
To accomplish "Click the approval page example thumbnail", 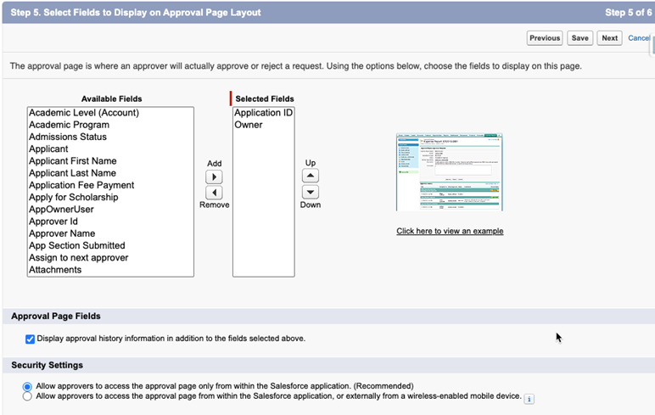I will tap(450, 172).
